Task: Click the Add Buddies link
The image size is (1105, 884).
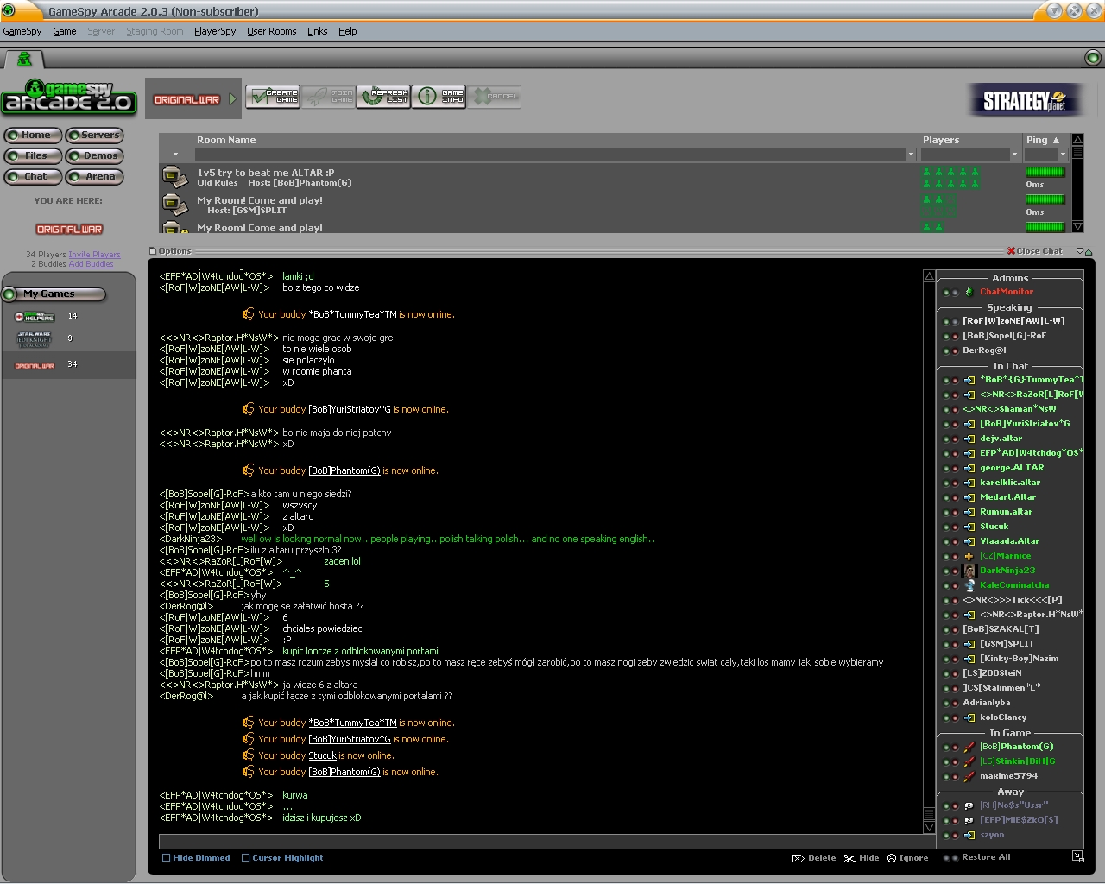Action: pos(92,264)
